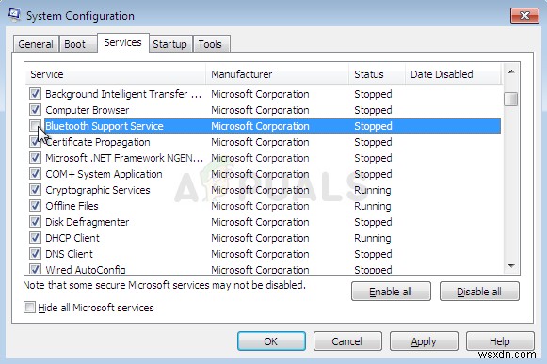This screenshot has width=547, height=364.
Task: Uncheck Background Intelligent Transfer service checkbox
Action: click(35, 94)
